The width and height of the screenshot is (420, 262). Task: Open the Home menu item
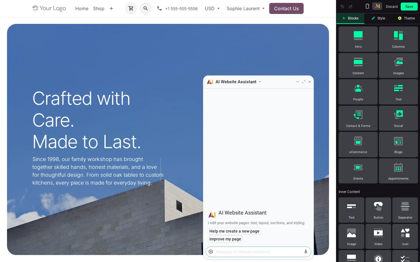[x=82, y=8]
